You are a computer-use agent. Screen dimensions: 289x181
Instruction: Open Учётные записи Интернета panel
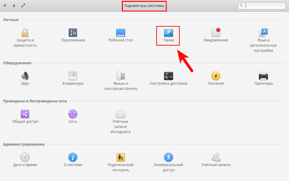click(121, 122)
